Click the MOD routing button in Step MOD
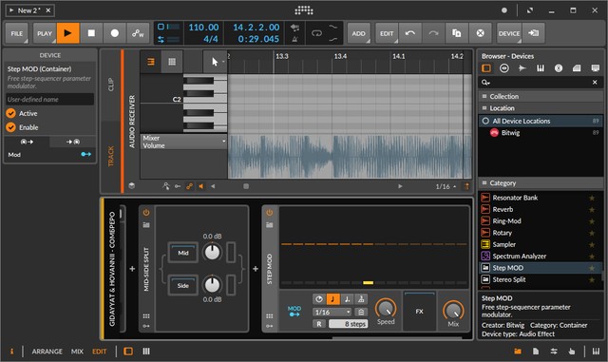 [294, 312]
